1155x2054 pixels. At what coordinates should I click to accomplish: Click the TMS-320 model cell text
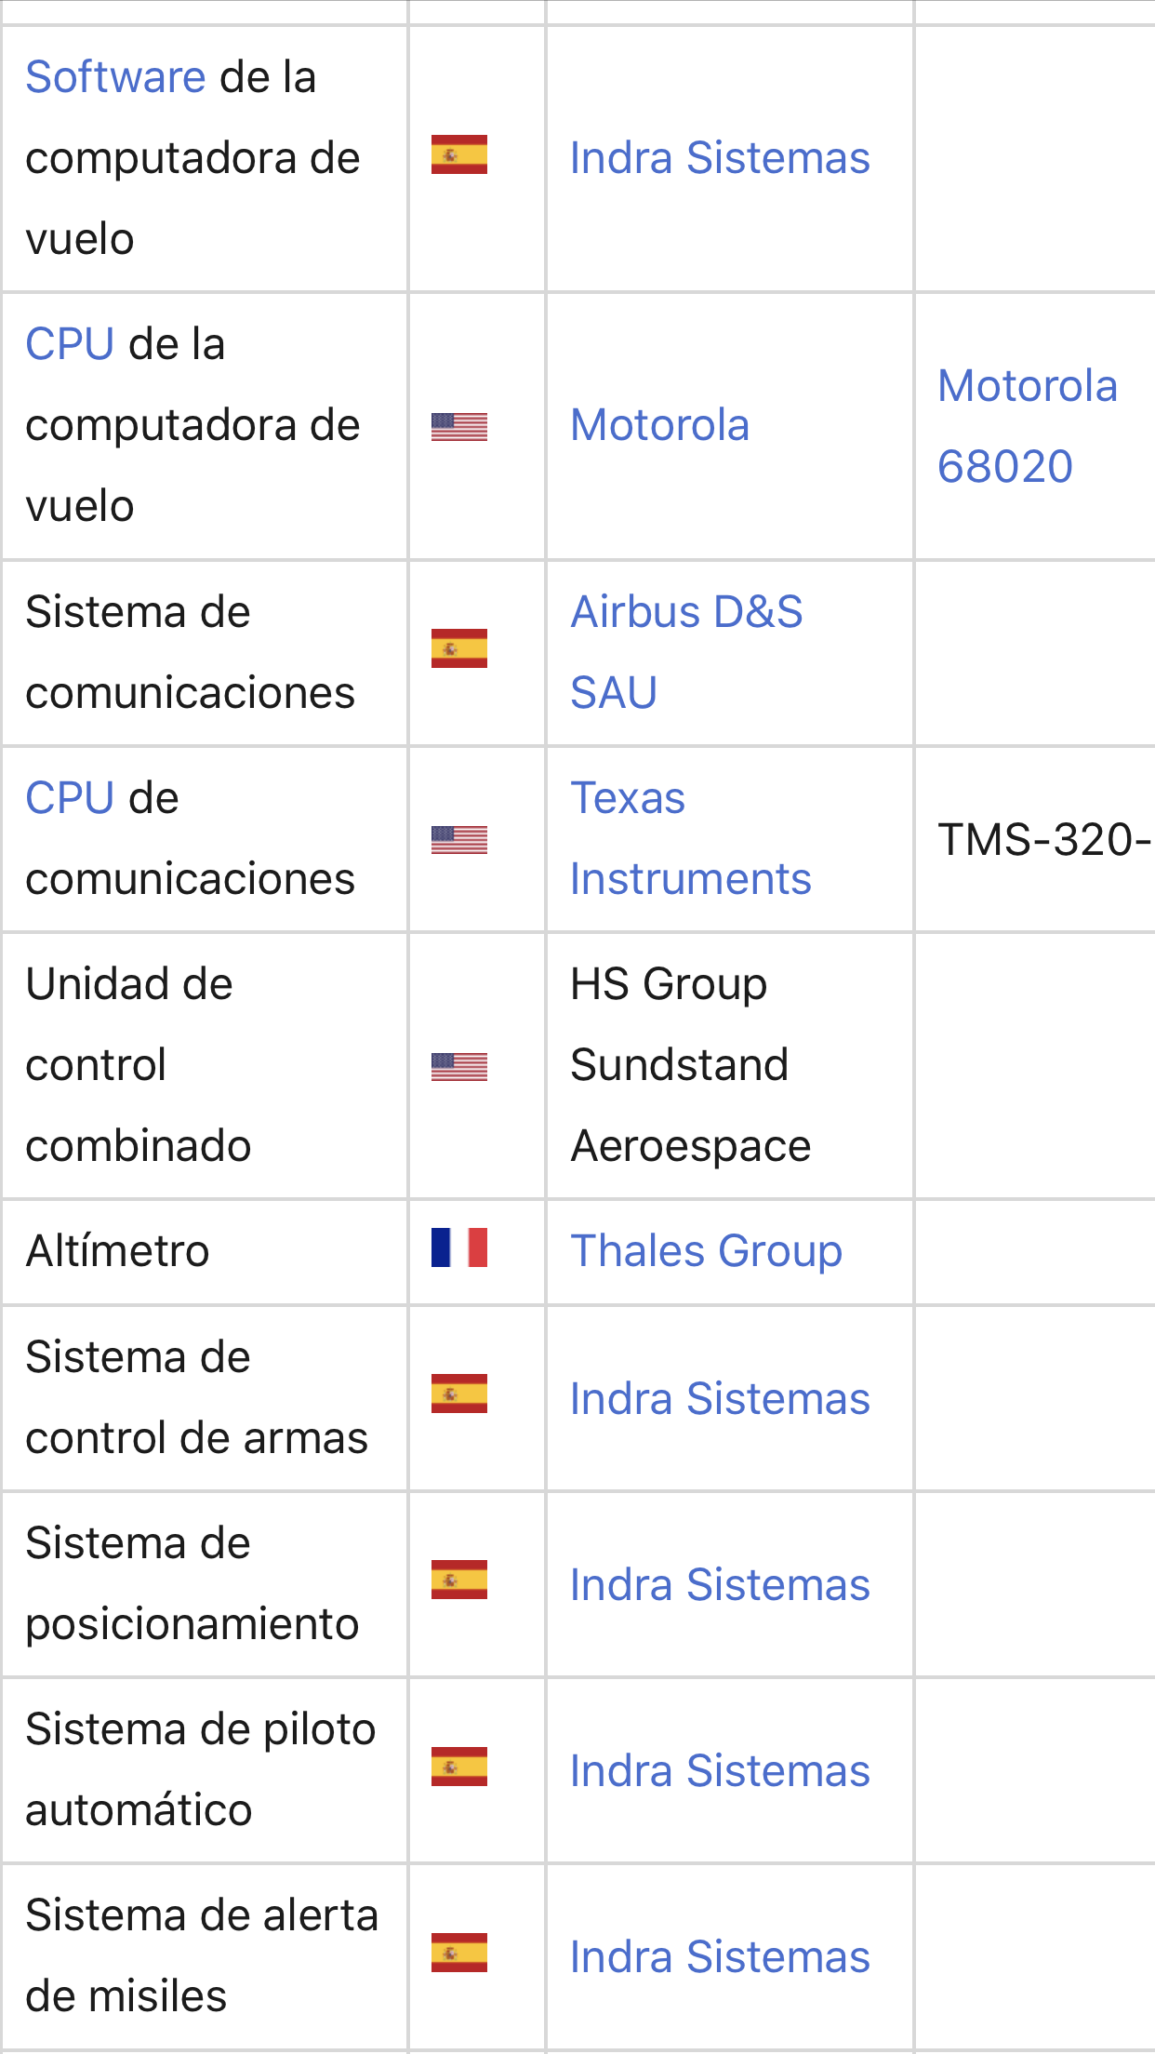click(1045, 839)
